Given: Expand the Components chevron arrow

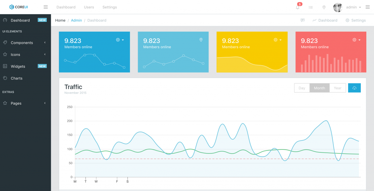Looking at the screenshot, I should tap(45, 42).
